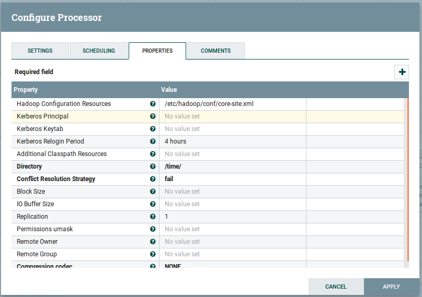The height and width of the screenshot is (297, 422).
Task: Open Compression codec value NONE
Action: click(x=232, y=266)
